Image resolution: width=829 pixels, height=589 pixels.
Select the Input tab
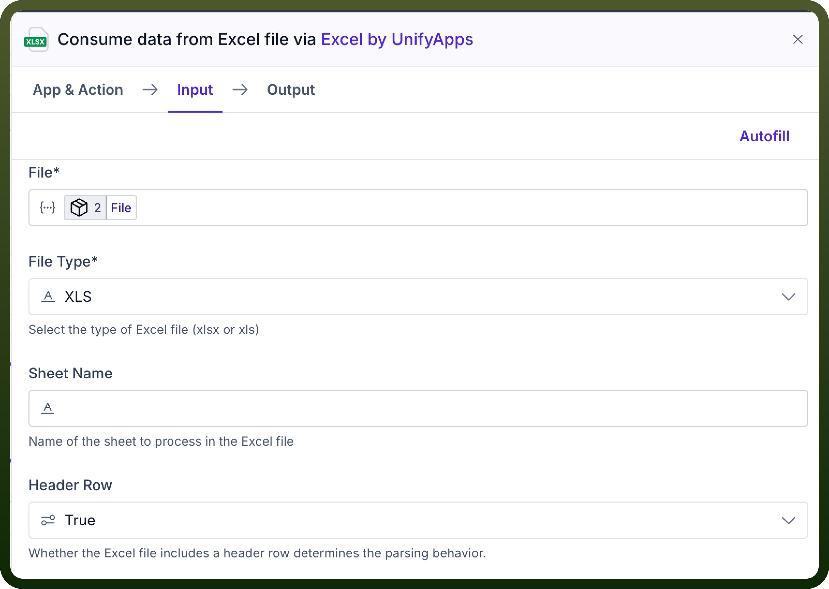(195, 90)
